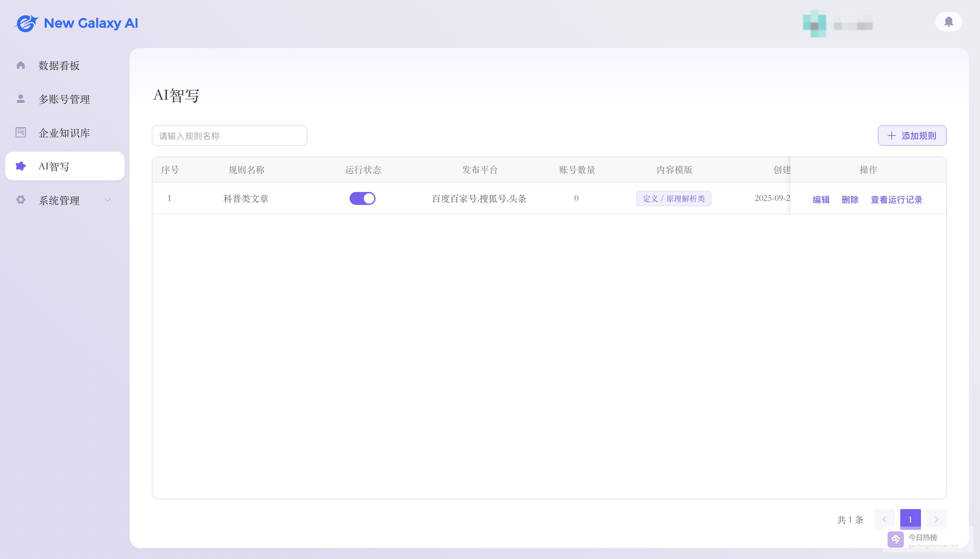Go to previous page arrow

pos(884,519)
